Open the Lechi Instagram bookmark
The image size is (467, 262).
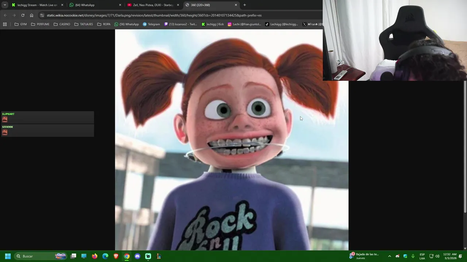244,24
